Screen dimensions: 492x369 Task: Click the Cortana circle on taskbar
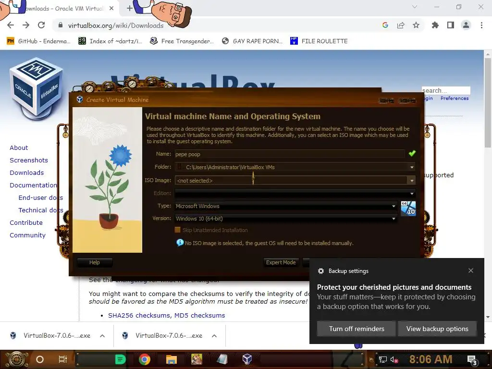click(x=40, y=359)
